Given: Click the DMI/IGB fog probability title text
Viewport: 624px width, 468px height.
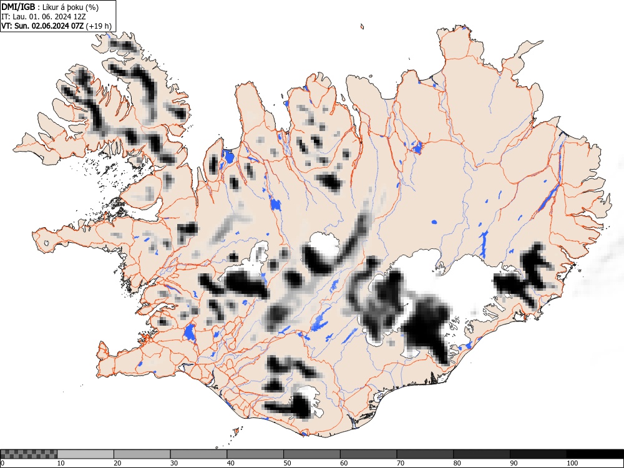Looking at the screenshot, I should [x=50, y=7].
